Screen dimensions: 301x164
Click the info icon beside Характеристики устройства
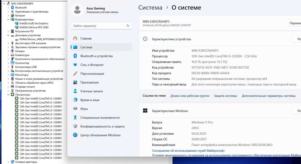(x=145, y=39)
